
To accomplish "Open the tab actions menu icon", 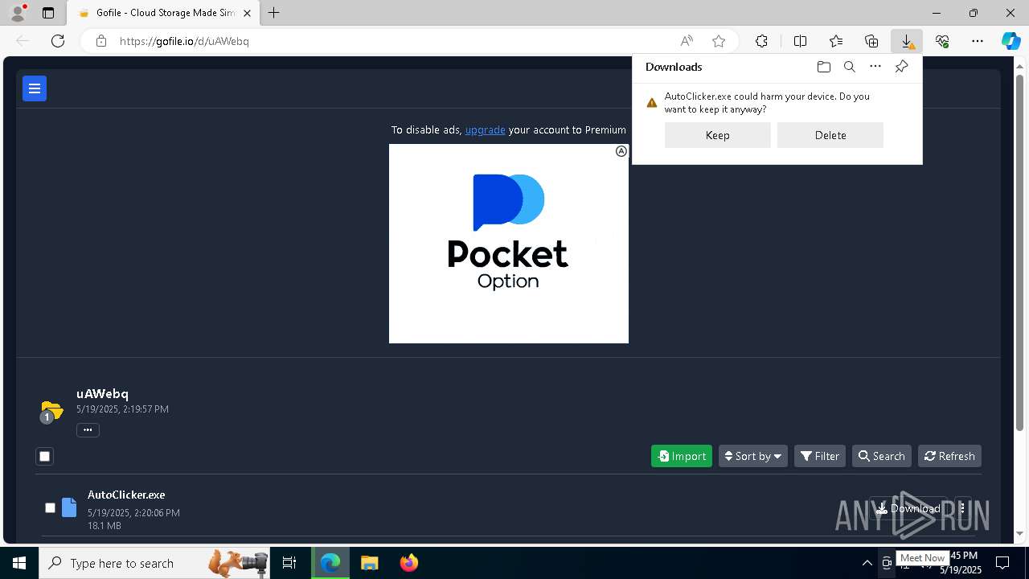I will click(48, 13).
